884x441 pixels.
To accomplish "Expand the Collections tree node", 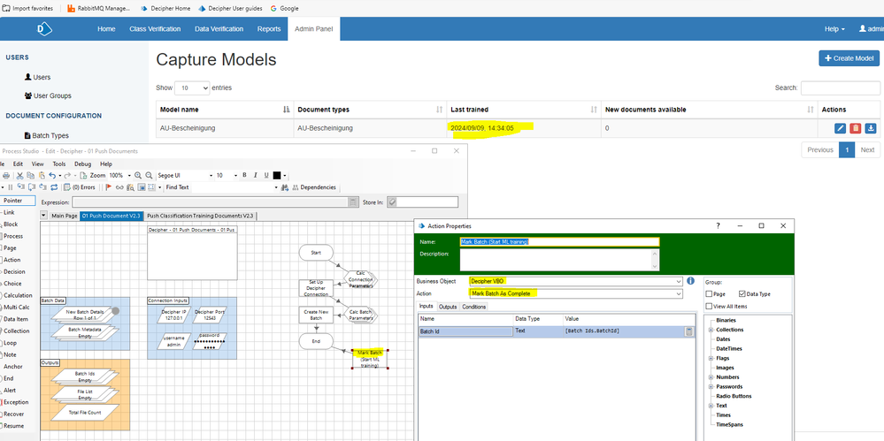I will 711,330.
